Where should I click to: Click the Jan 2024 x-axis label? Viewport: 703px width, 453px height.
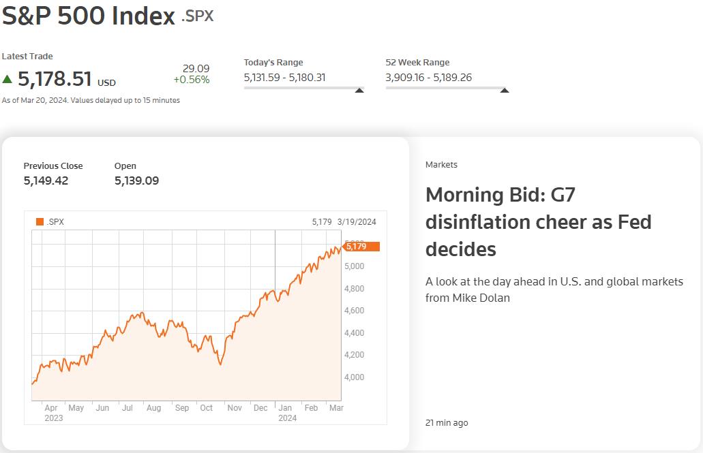pyautogui.click(x=287, y=413)
